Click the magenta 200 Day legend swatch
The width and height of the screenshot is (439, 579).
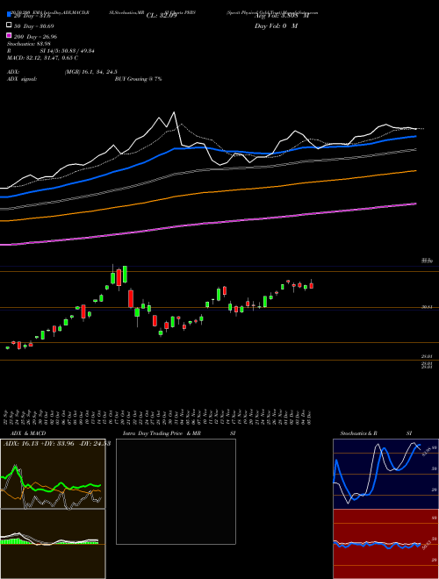9,35
